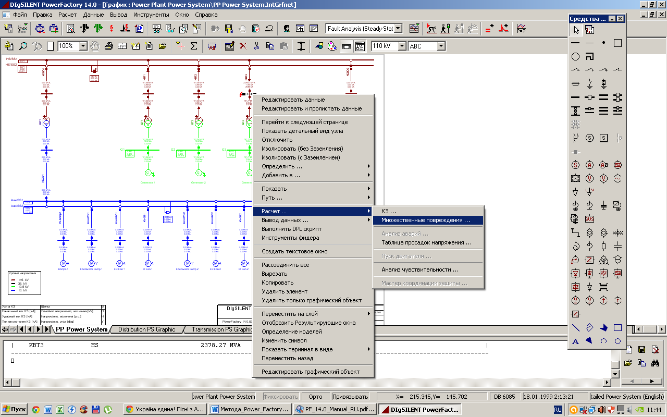Select the circle with S symbol in palette
This screenshot has height=417, width=667.
[x=589, y=138]
